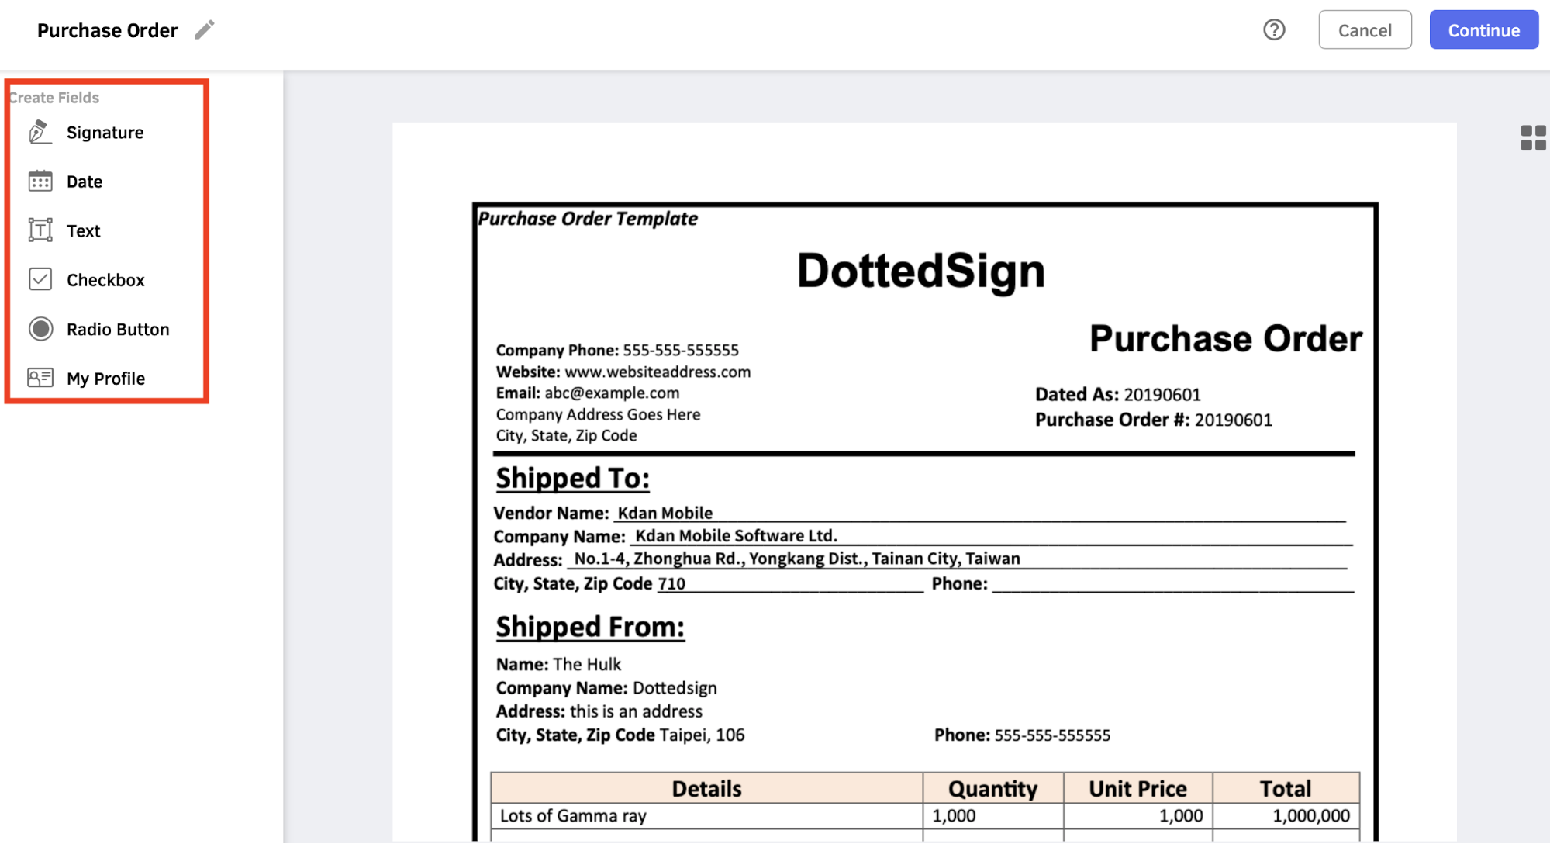Click the help question mark icon
Viewport: 1550px width, 844px height.
click(1274, 30)
